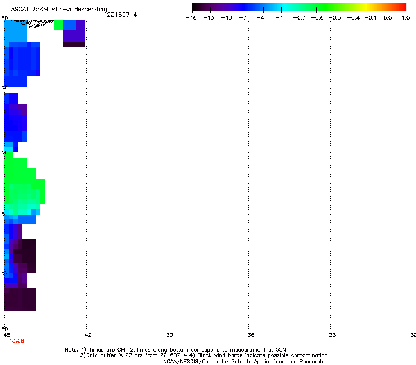Click the color bar label '-16'
This screenshot has height=365, width=416.
click(x=191, y=18)
